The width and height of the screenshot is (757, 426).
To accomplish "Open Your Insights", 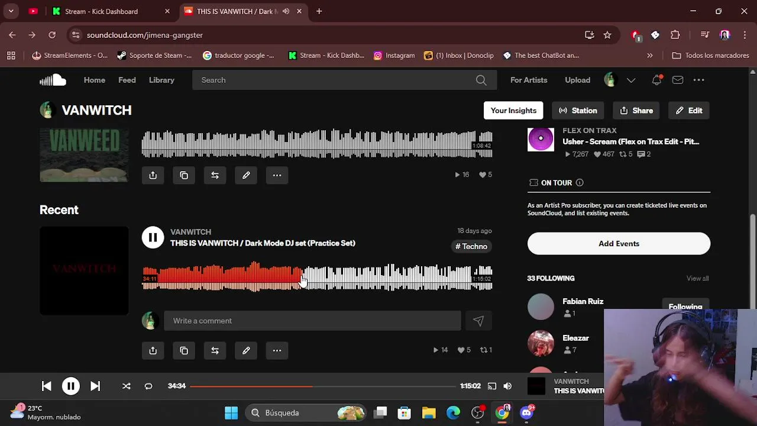I will [513, 111].
